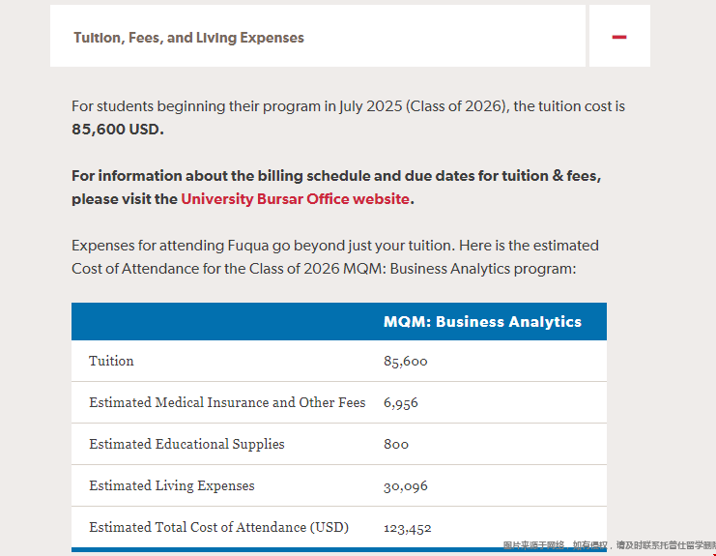This screenshot has height=556, width=716.
Task: Open the University Bursar Office website link
Action: point(296,199)
